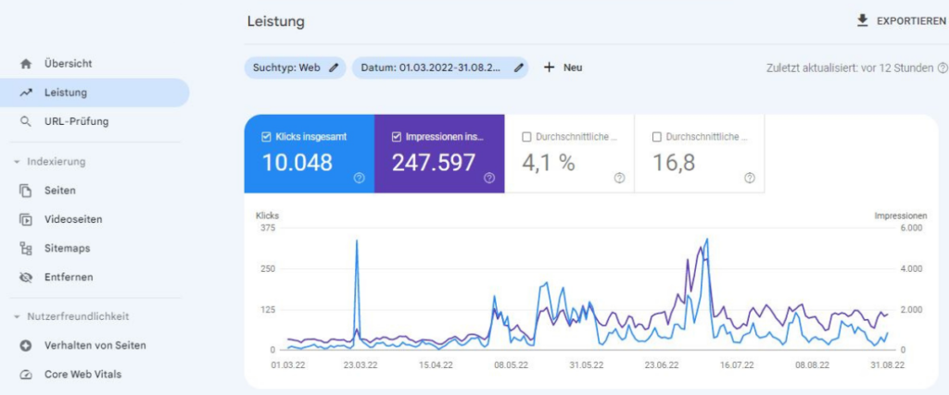Screen dimensions: 949x395
Task: Collapse the Nutzerfreundlichkeit section arrow
Action: click(x=17, y=316)
